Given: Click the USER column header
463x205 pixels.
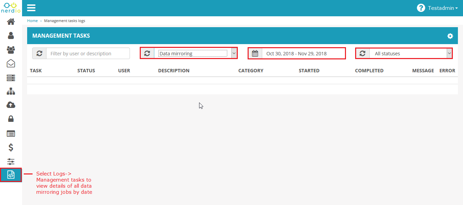Looking at the screenshot, I should point(124,71).
